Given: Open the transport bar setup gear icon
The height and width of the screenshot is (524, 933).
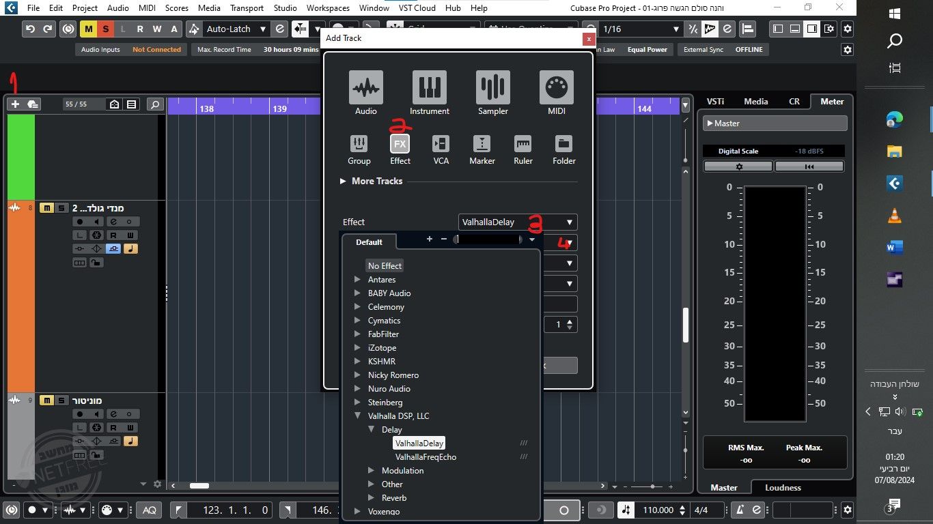Looking at the screenshot, I should pos(848,510).
